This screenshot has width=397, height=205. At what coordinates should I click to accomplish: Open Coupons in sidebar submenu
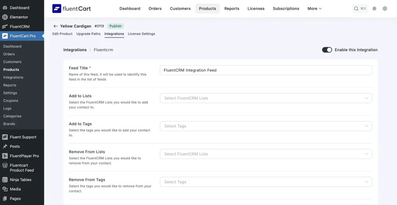point(10,101)
